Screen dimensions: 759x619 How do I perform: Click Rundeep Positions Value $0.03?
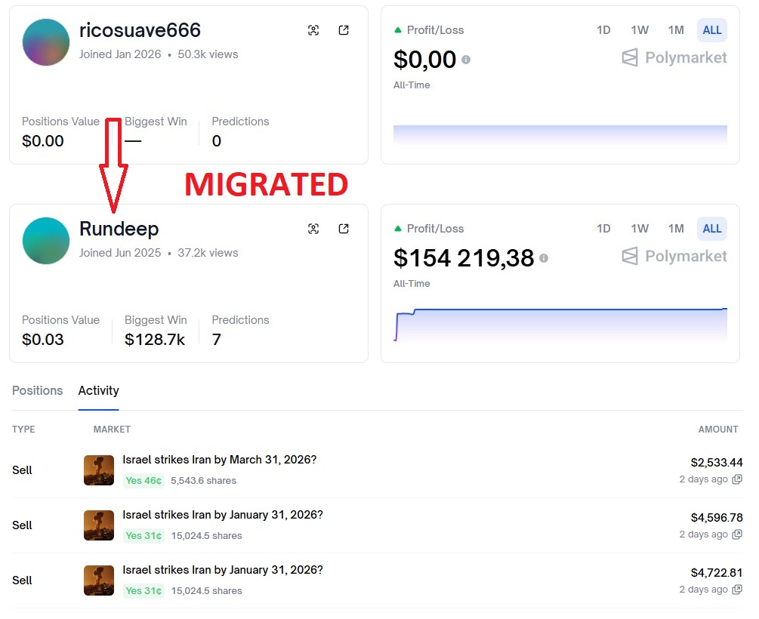click(x=42, y=340)
